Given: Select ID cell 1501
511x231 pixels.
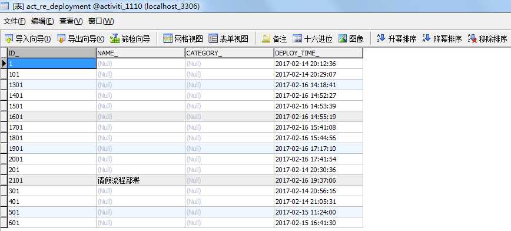Looking at the screenshot, I should (x=51, y=106).
